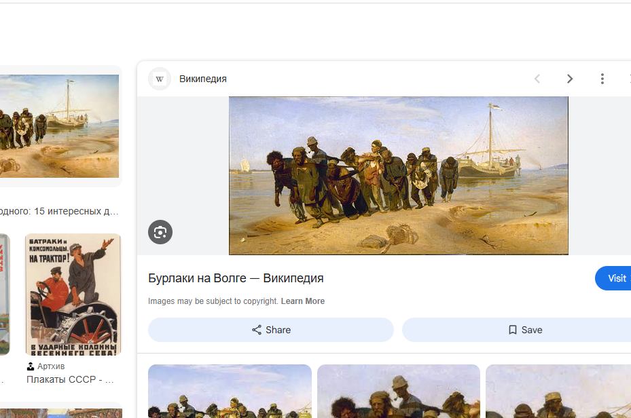
Task: Save the image with the Save button
Action: pyautogui.click(x=524, y=330)
